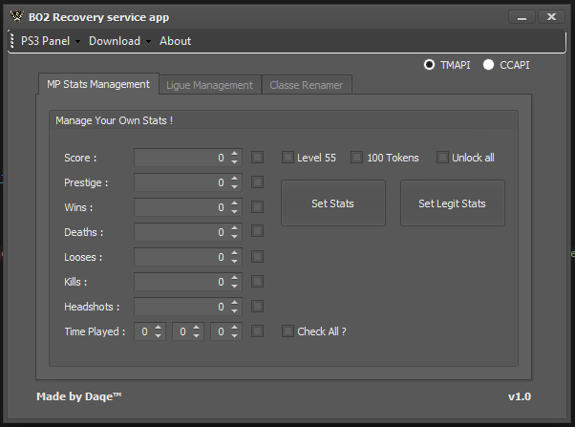Decrease Wins with the down arrow
The image size is (575, 427).
[234, 212]
